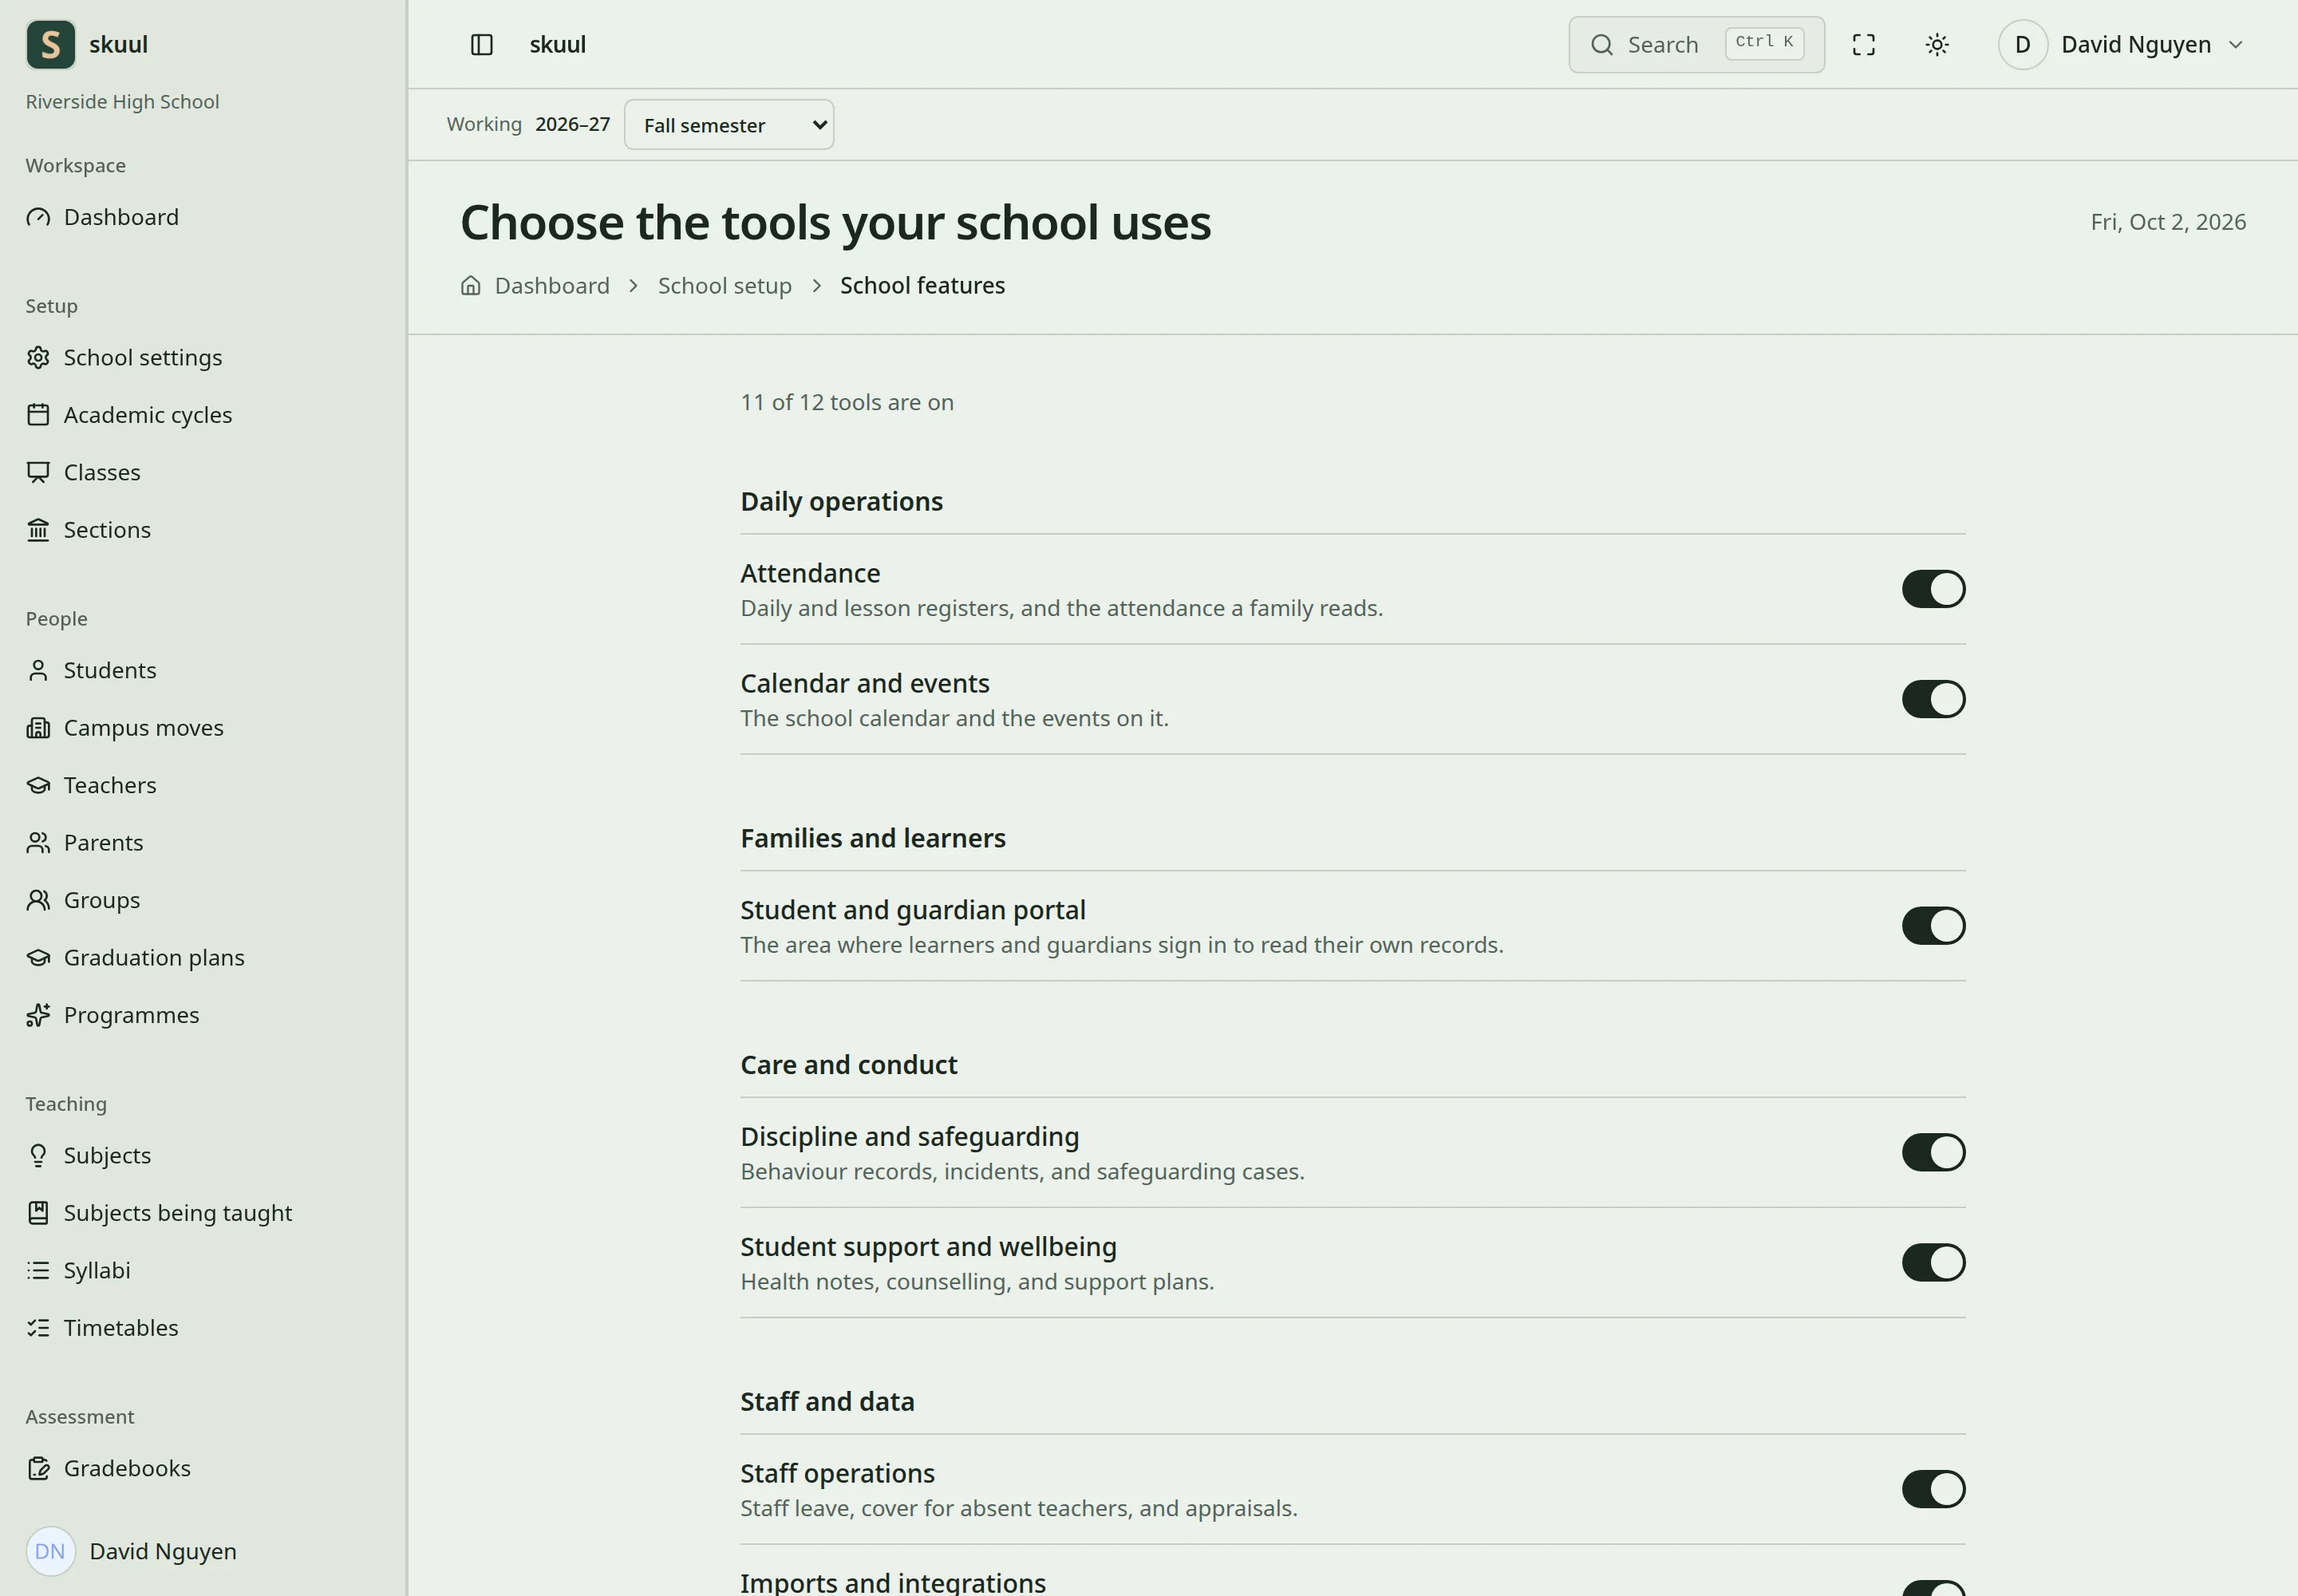The height and width of the screenshot is (1596, 2298).
Task: Click the home icon in breadcrumb
Action: pos(470,286)
